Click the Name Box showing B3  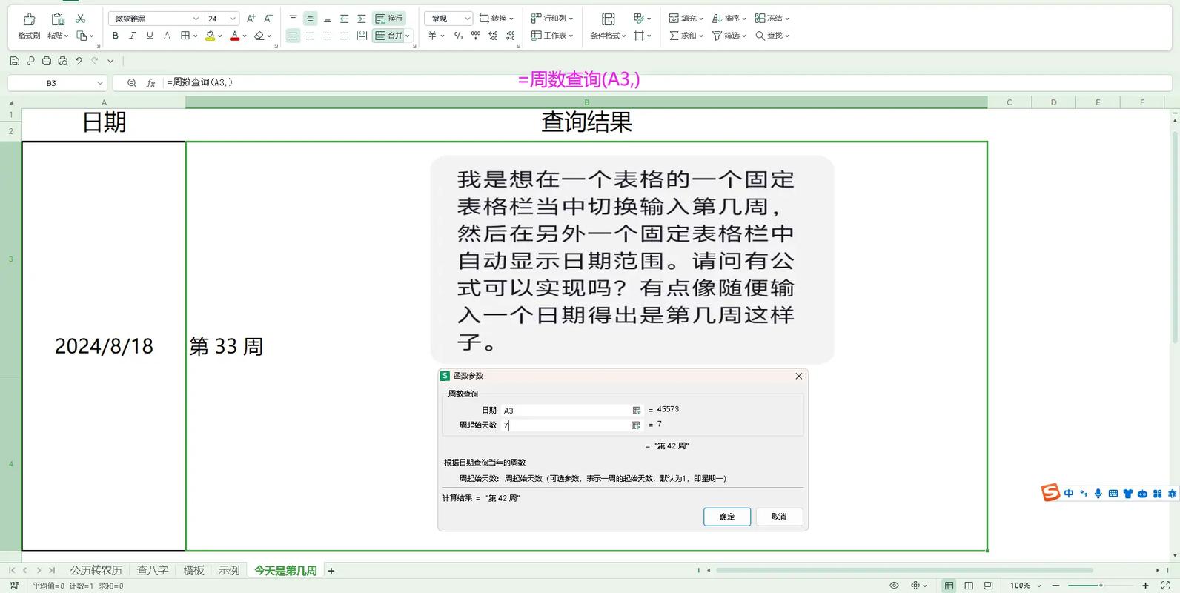coord(57,83)
